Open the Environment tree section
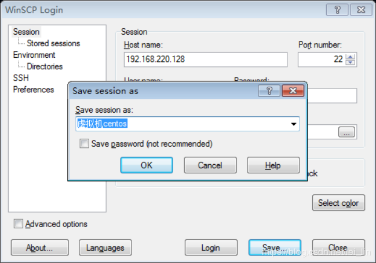Screen dimensions: 376x263 click(34, 55)
